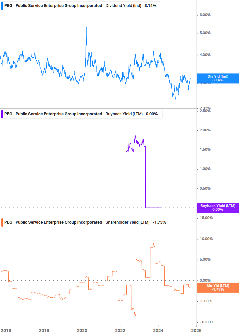The image size is (239, 335).
Task: Click the 15.00% tick on shareholder yield axis
Action: [x=206, y=218]
